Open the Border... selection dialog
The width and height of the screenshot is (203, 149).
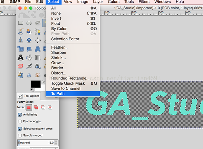(x=73, y=68)
